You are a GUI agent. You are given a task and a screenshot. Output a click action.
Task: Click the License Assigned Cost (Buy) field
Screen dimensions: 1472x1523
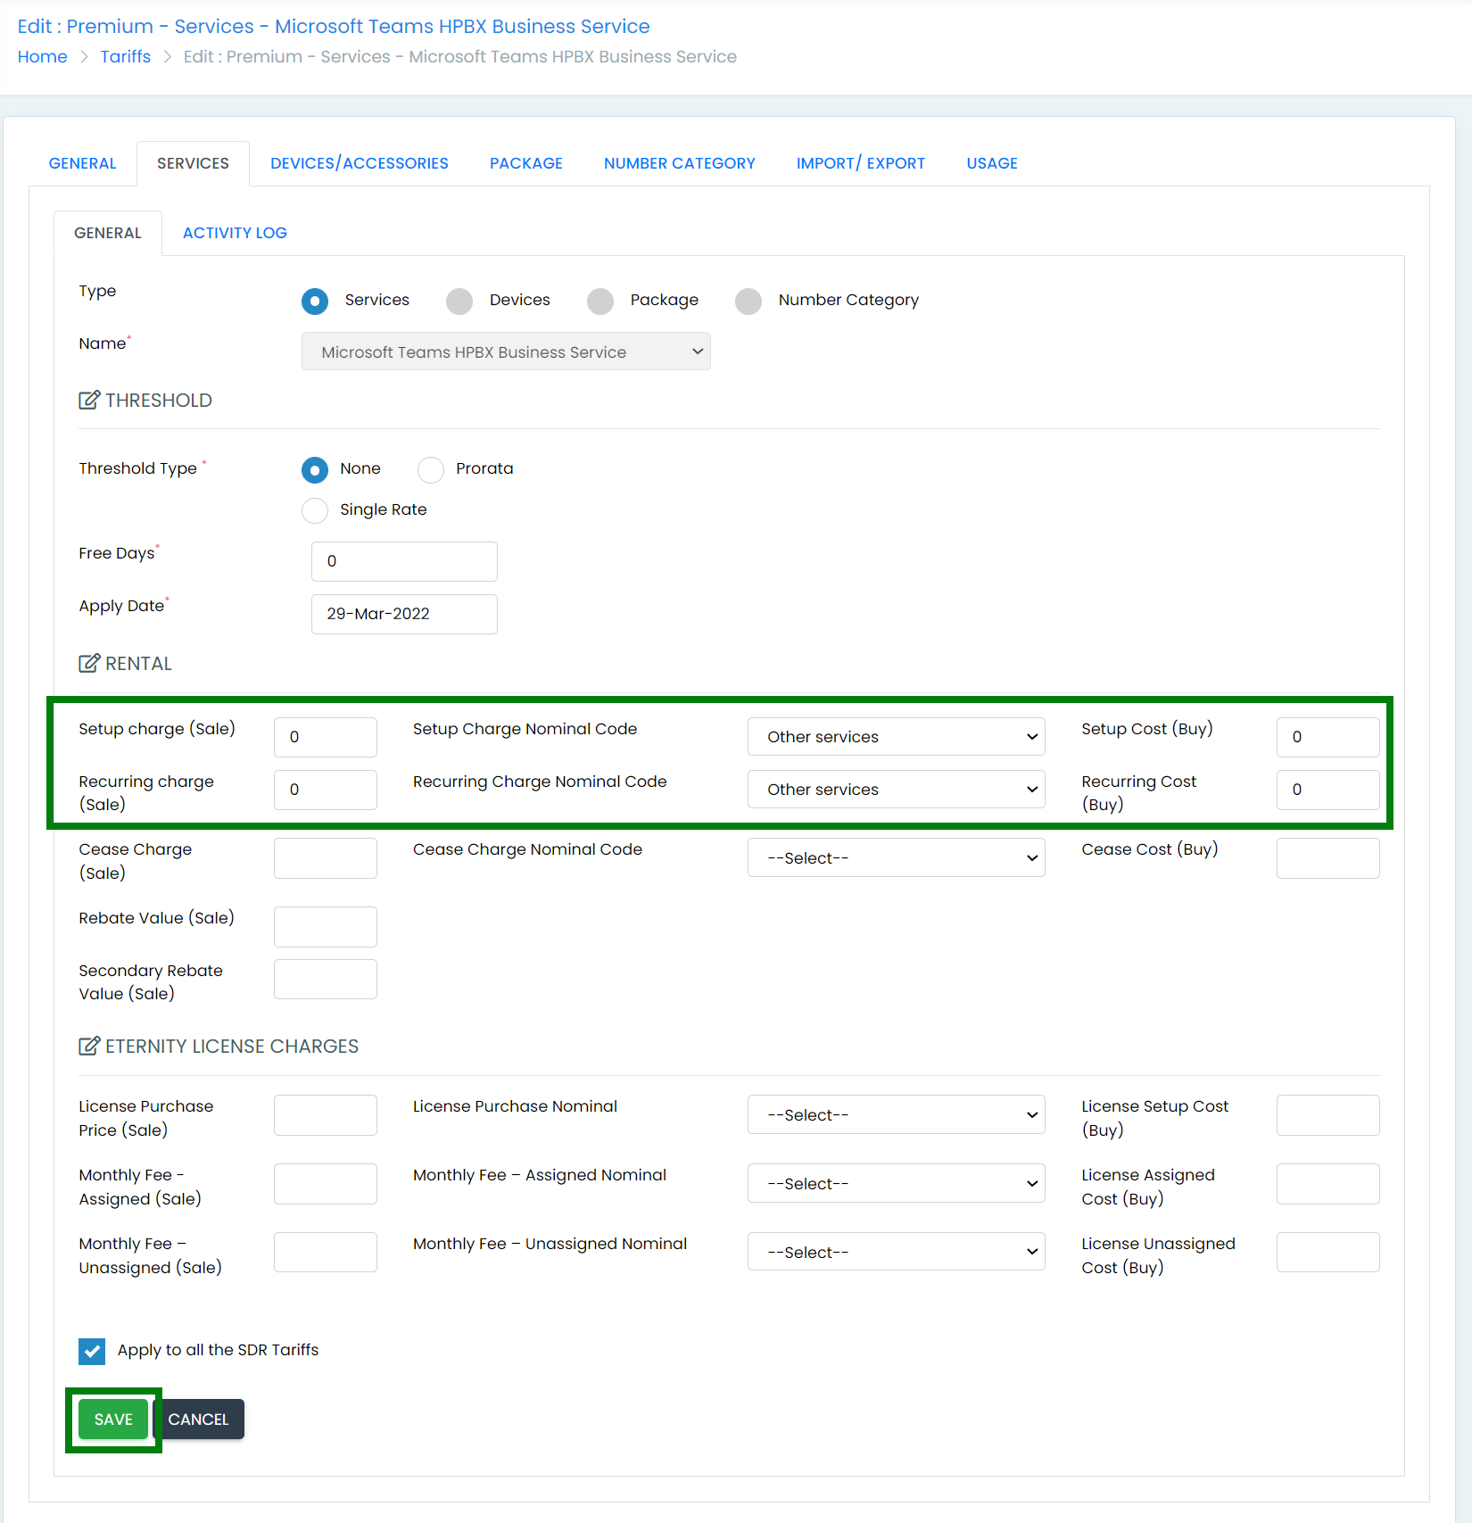1328,1184
